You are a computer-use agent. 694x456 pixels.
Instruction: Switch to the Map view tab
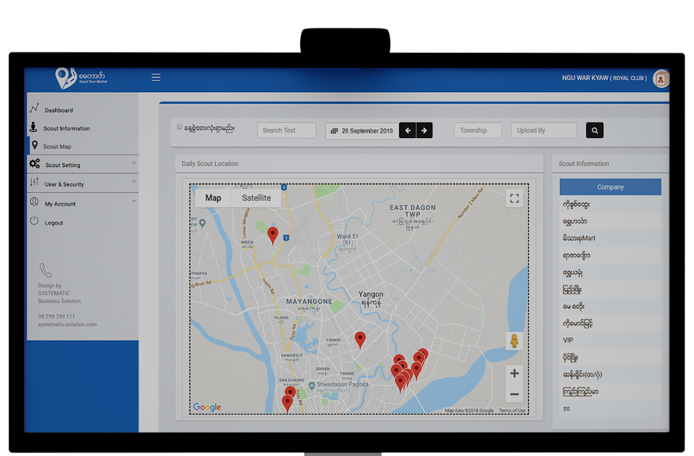pos(213,198)
